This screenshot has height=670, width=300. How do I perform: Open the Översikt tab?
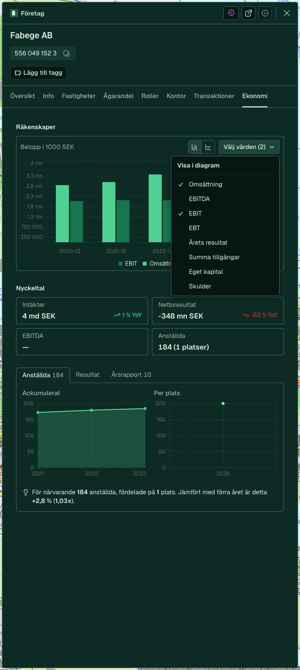[22, 96]
